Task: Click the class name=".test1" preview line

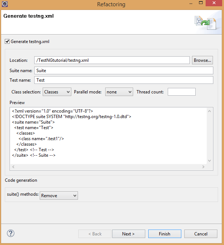Action: click(x=41, y=139)
